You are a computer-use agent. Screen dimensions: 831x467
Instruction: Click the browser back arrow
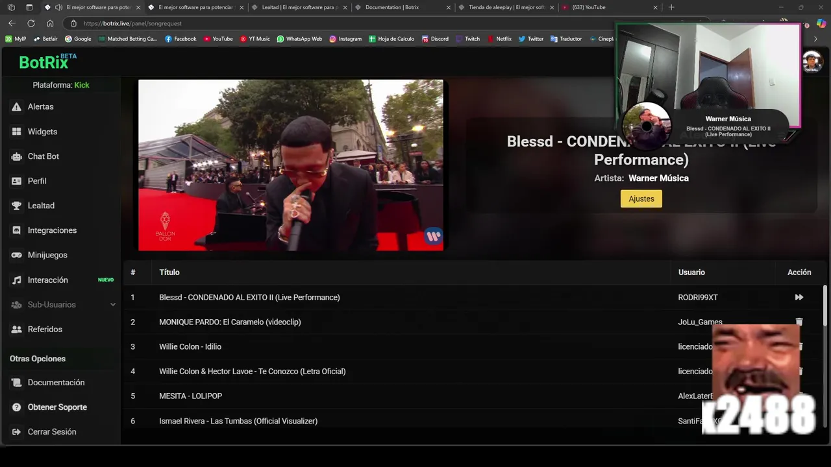pyautogui.click(x=12, y=23)
